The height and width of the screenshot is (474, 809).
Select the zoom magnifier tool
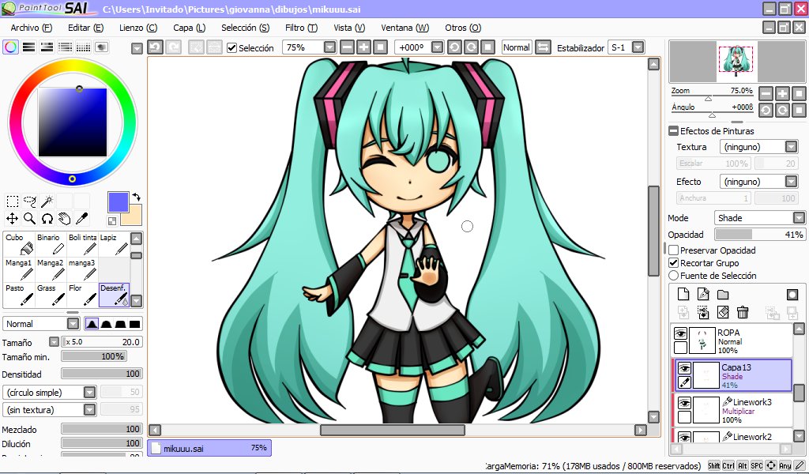(30, 219)
